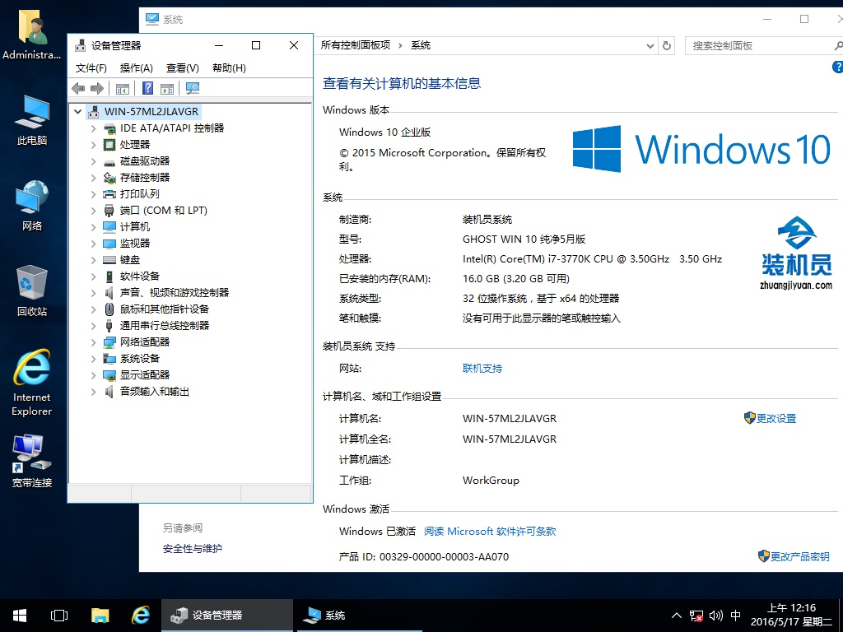
Task: Click the volume speaker icon in system tray
Action: point(715,616)
